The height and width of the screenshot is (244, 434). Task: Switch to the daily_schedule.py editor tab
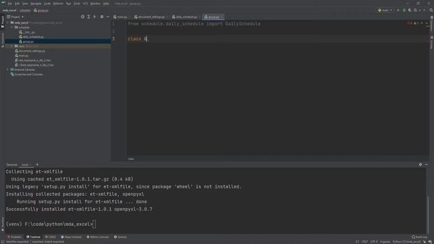[186, 17]
